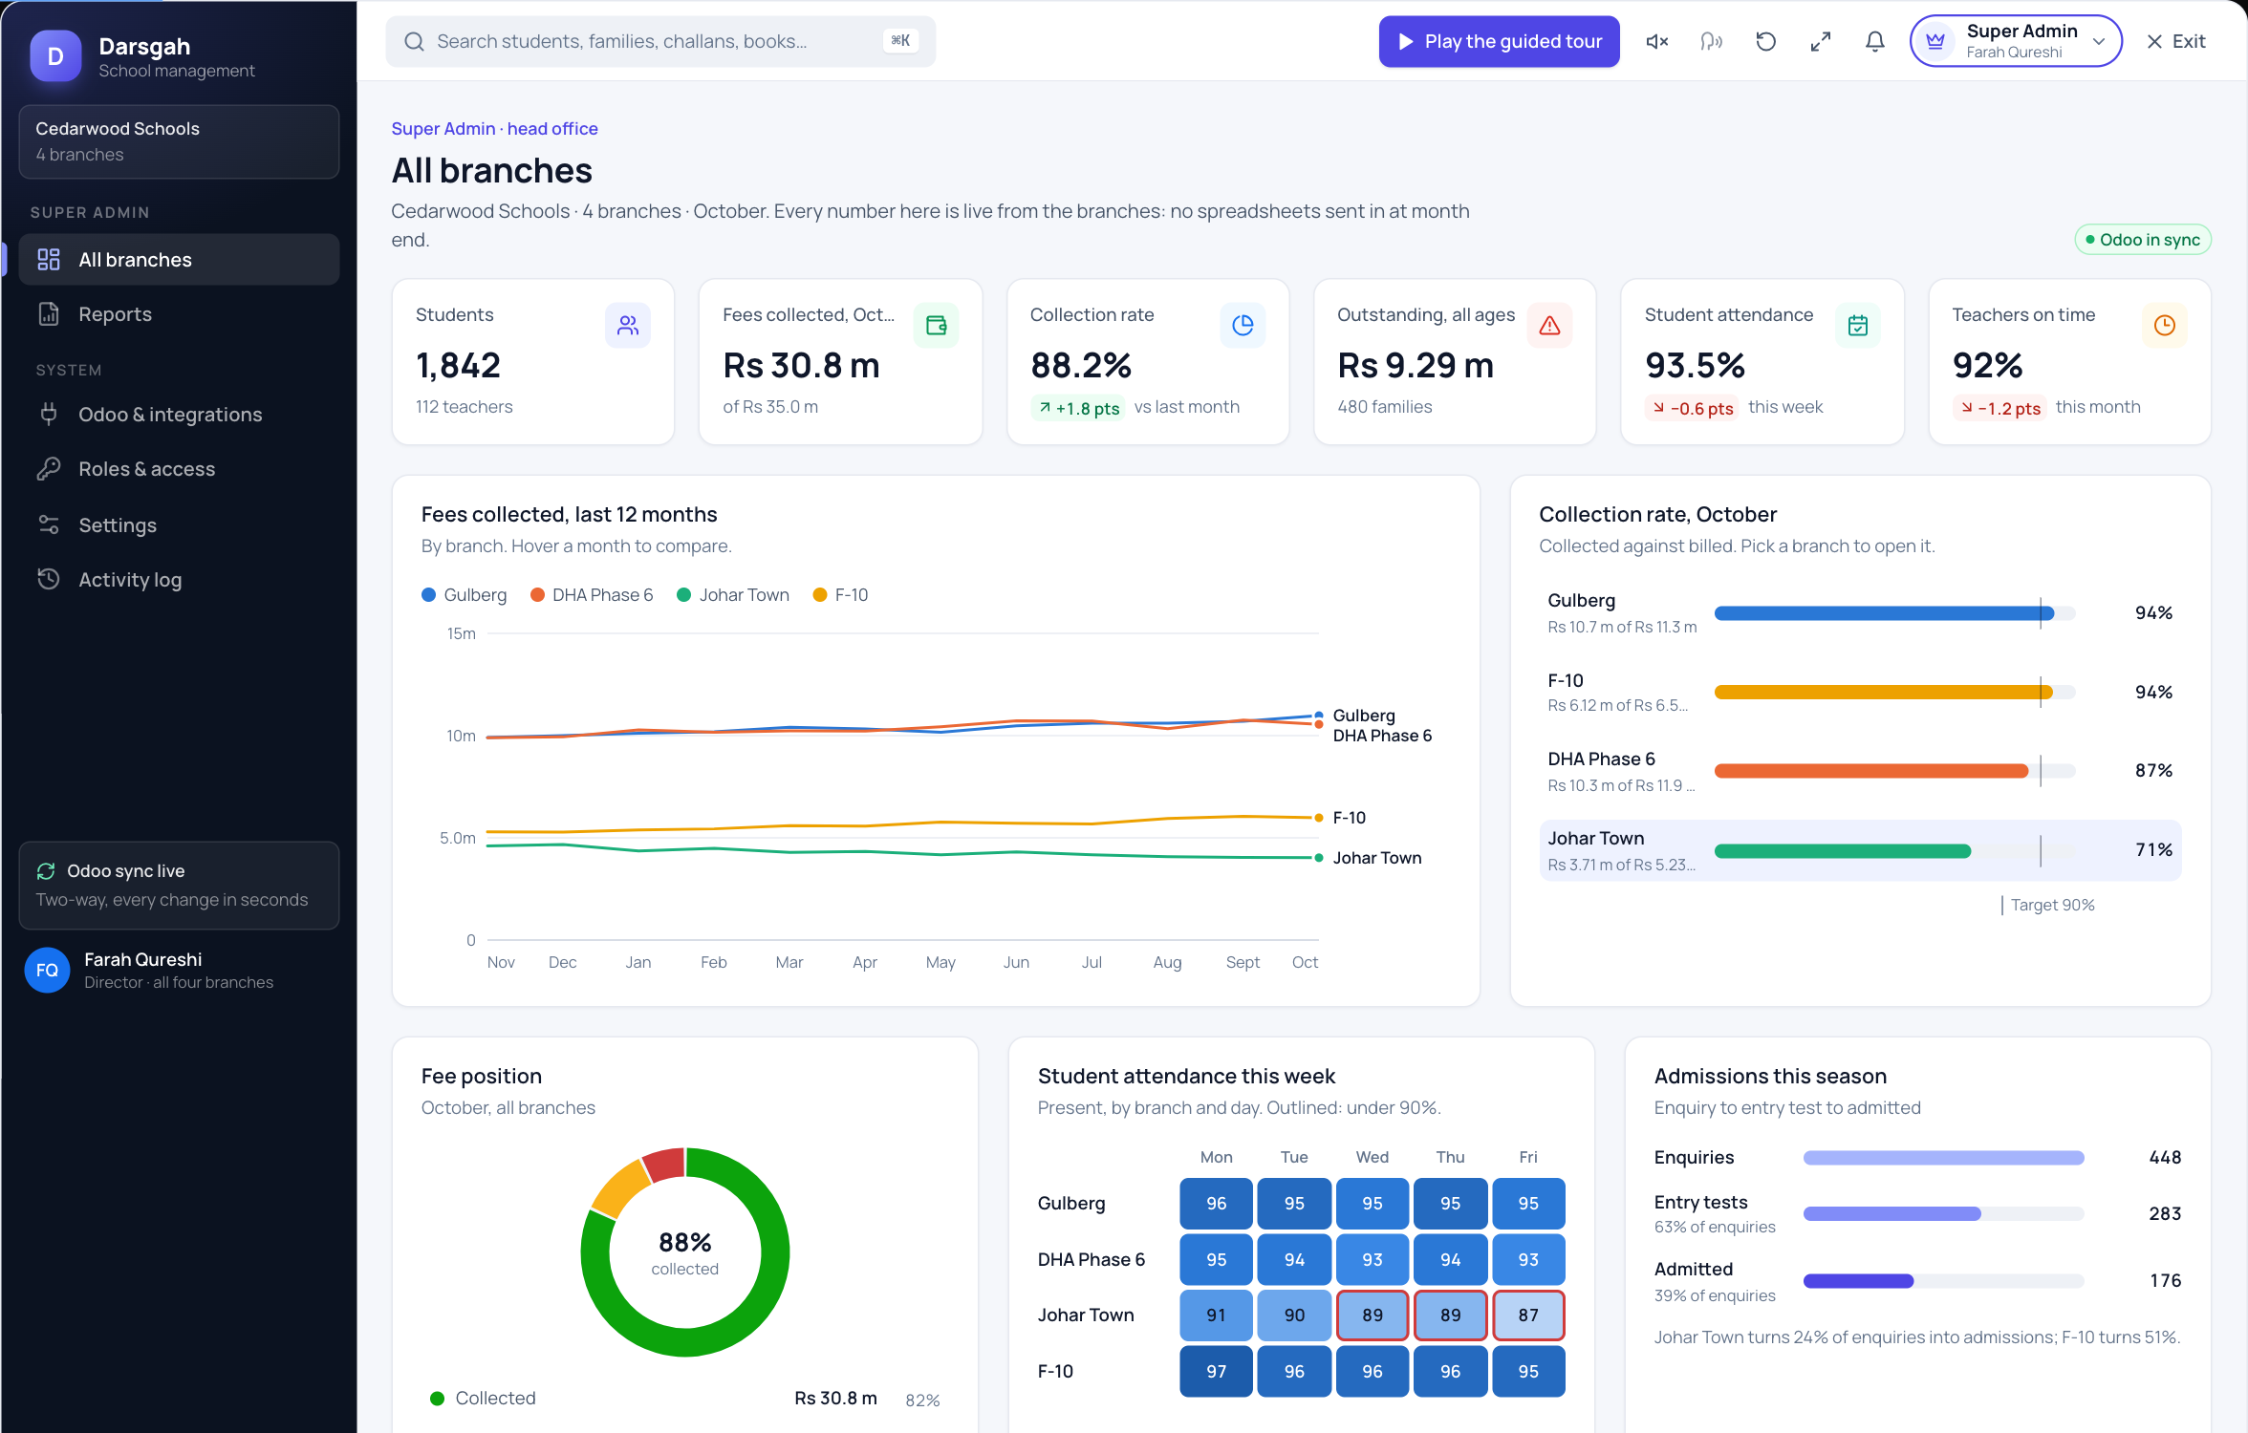Image resolution: width=2248 pixels, height=1433 pixels.
Task: Click the Student attendance calendar icon
Action: (x=1858, y=326)
